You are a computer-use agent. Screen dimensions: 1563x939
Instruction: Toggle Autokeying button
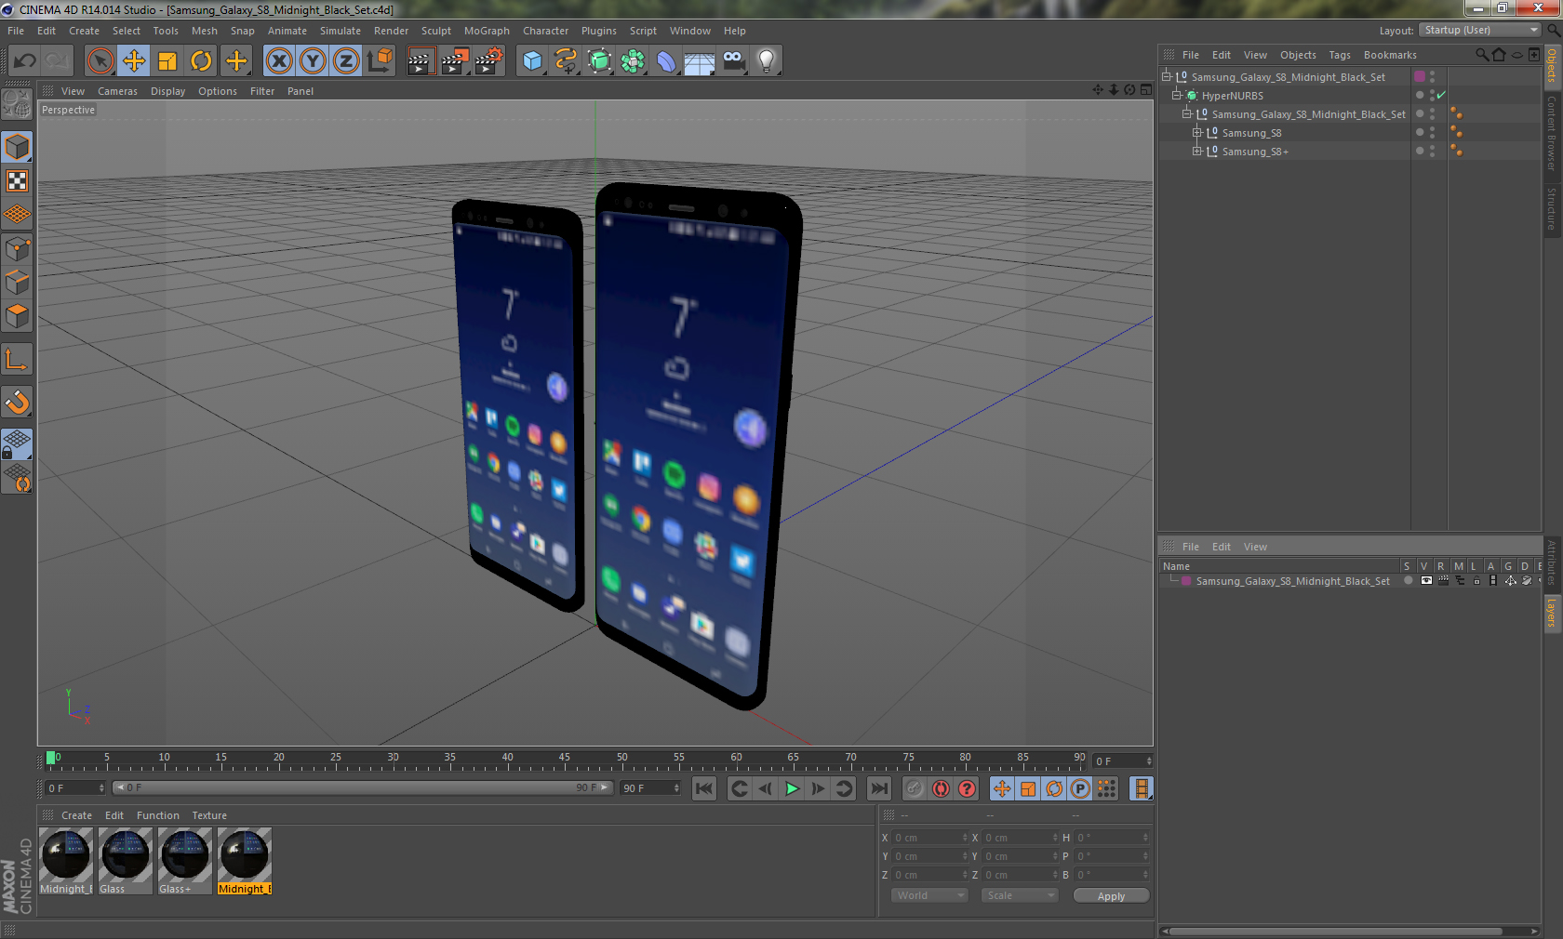click(x=941, y=788)
